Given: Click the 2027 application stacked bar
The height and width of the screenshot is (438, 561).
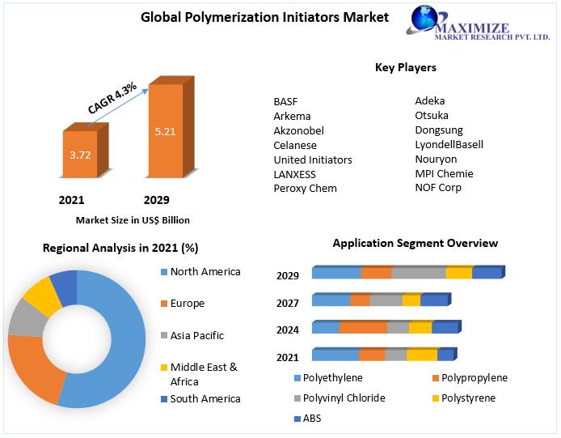Looking at the screenshot, I should [x=382, y=300].
